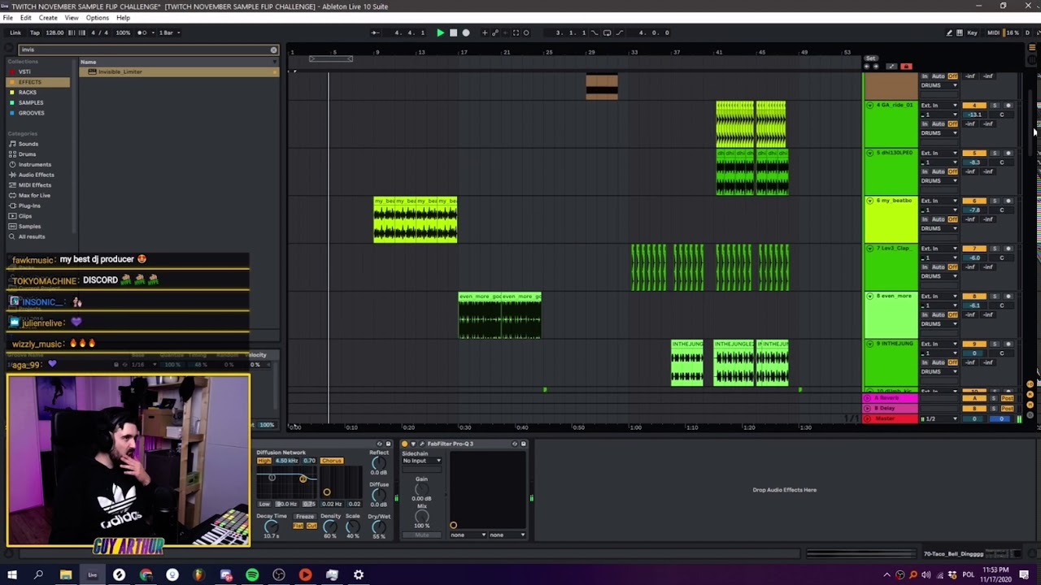Image resolution: width=1041 pixels, height=585 pixels.
Task: Open the View menu
Action: tap(72, 18)
